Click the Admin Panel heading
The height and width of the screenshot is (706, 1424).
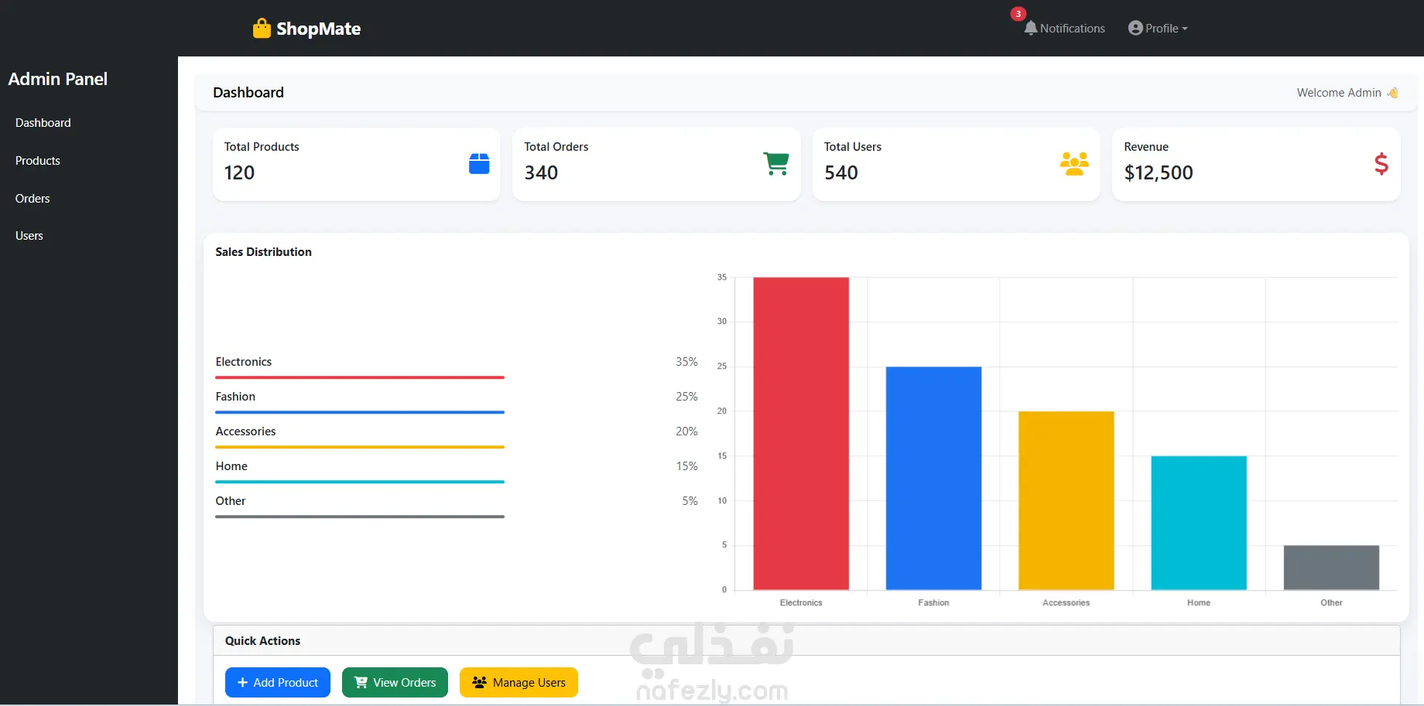pyautogui.click(x=58, y=79)
